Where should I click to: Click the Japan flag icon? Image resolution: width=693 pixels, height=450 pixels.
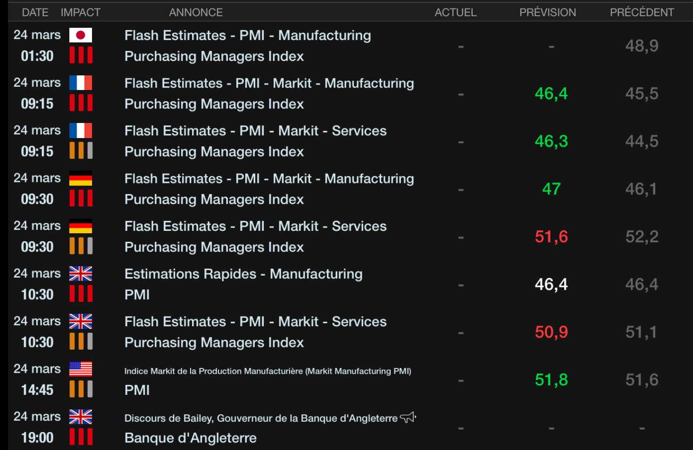(x=81, y=35)
